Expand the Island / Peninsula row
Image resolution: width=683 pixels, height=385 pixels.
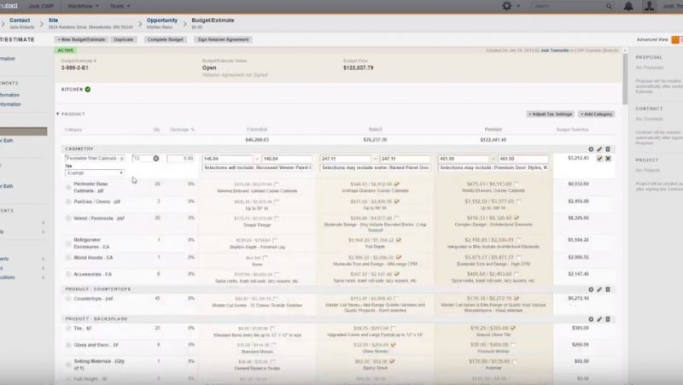pos(68,219)
